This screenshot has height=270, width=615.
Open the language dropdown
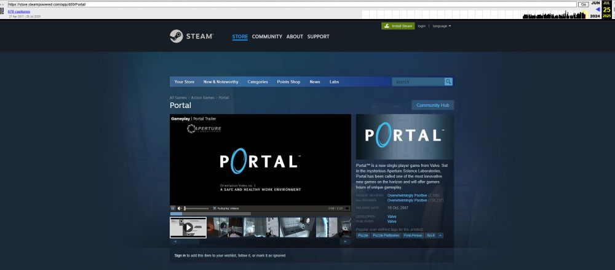click(x=442, y=26)
